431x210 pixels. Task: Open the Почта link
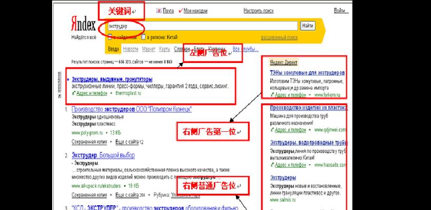pos(168,10)
